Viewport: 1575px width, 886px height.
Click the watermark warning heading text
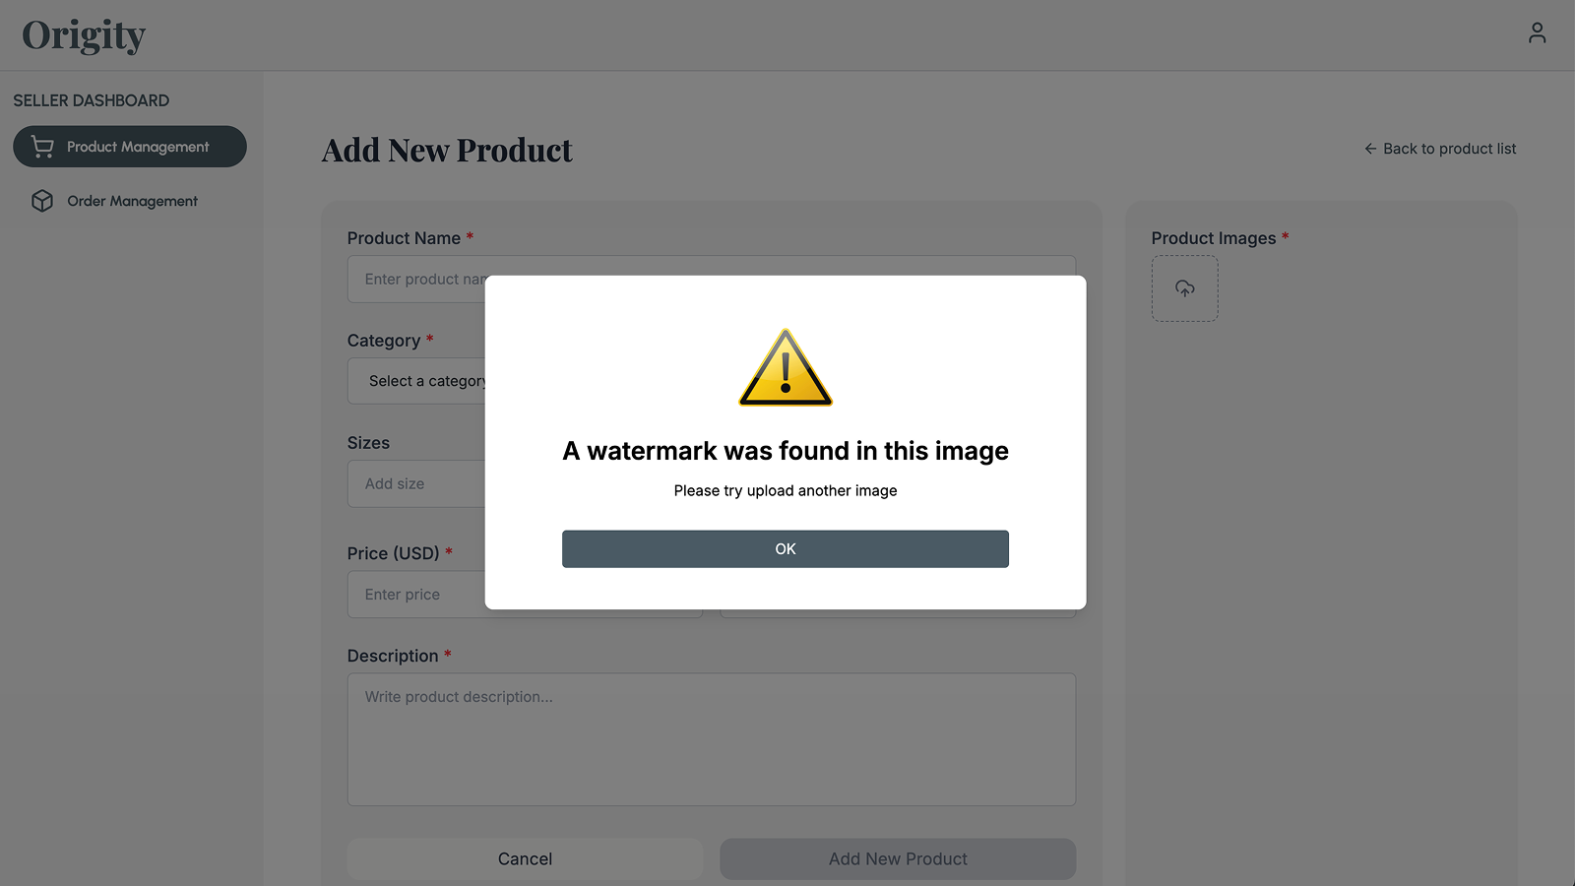tap(786, 451)
